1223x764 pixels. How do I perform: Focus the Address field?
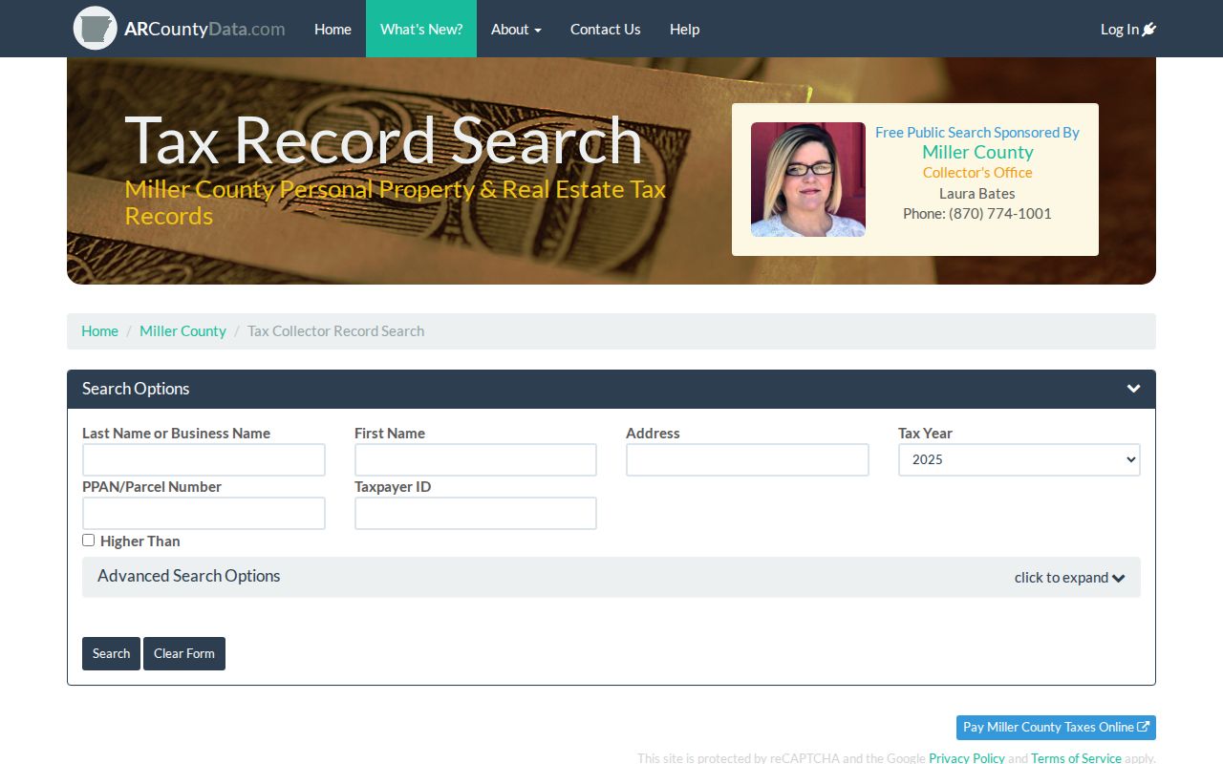[x=747, y=459]
